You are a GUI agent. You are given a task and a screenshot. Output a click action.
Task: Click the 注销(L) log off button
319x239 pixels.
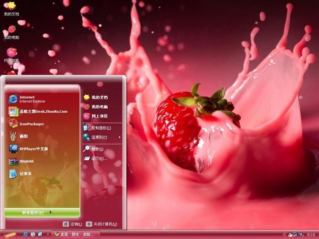(72, 224)
